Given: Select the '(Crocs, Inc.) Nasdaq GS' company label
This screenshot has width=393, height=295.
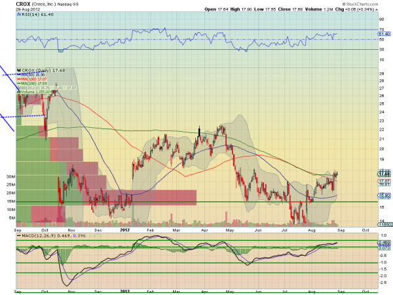Looking at the screenshot, I should tap(56, 5).
